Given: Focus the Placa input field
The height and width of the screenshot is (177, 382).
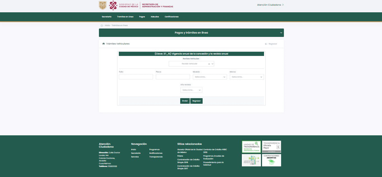Looking at the screenshot, I should pos(173,77).
